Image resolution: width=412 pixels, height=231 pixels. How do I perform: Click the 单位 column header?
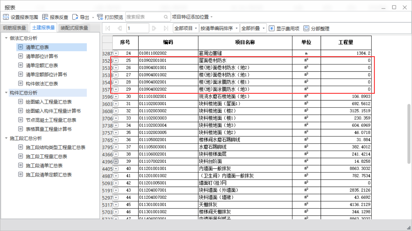306,42
